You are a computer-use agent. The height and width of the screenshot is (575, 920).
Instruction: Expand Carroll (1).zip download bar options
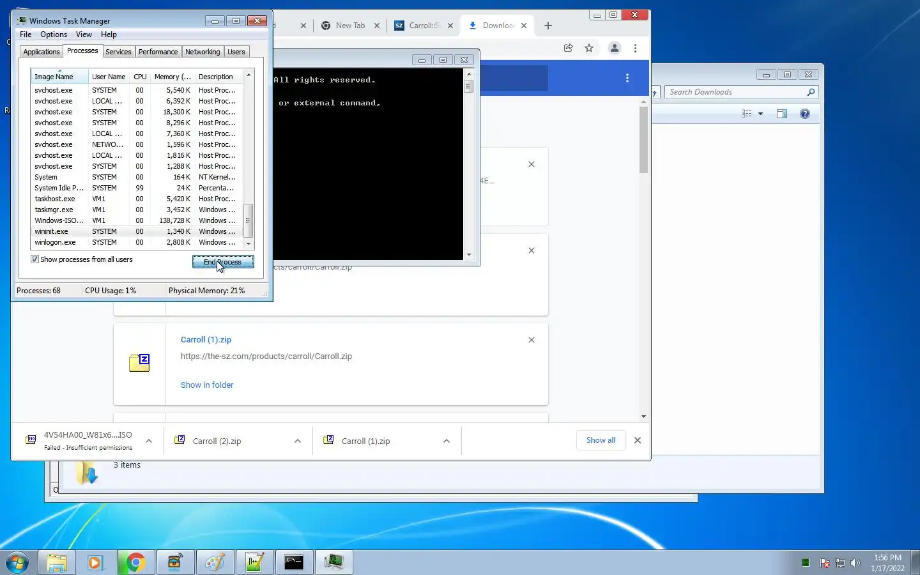(x=447, y=441)
